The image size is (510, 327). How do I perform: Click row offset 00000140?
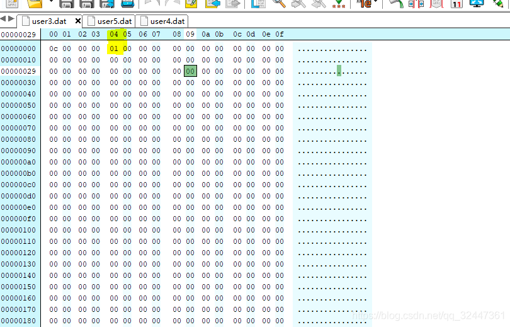[18, 275]
